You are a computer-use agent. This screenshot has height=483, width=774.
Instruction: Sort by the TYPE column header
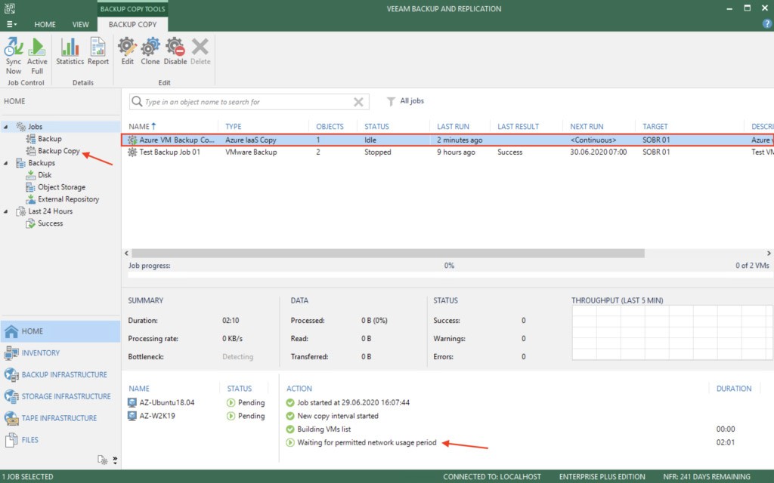pos(234,127)
